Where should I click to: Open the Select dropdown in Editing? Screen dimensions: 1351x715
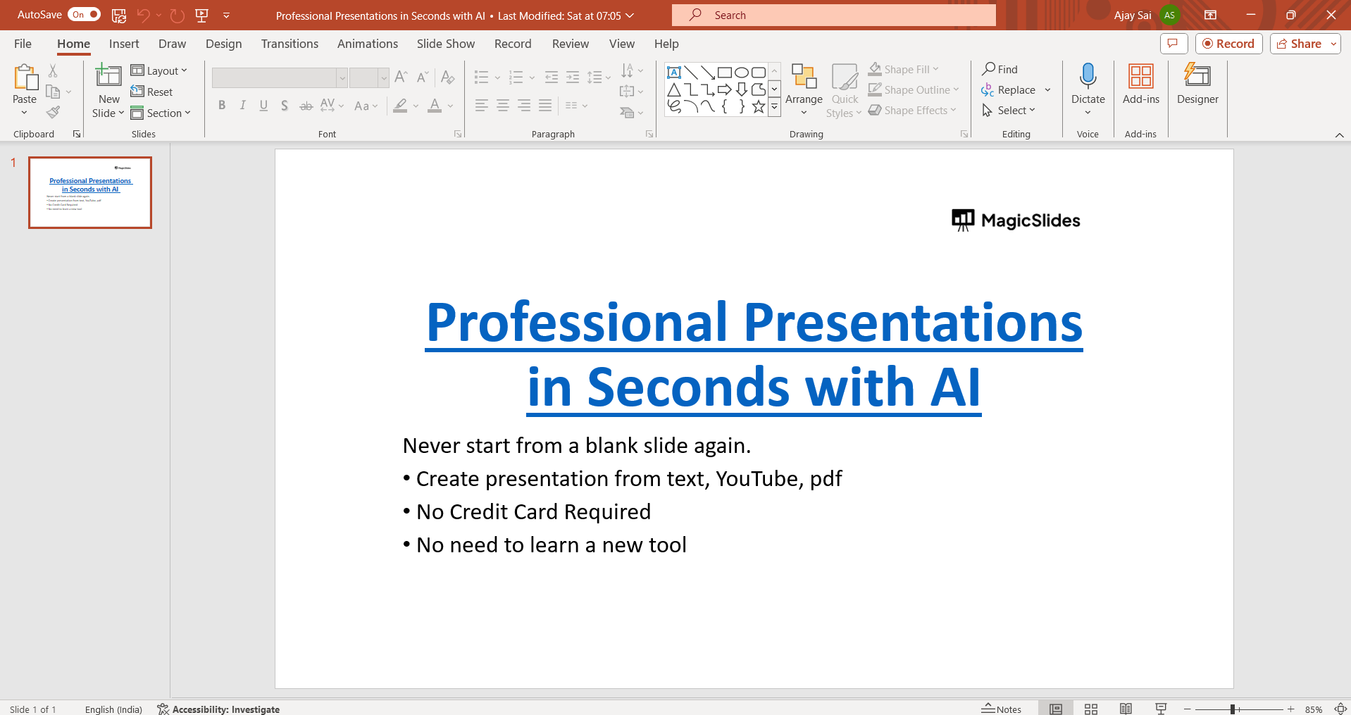coord(1009,111)
